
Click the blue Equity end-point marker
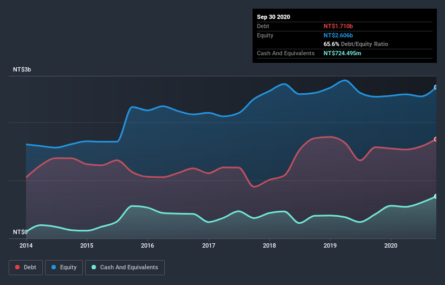436,87
